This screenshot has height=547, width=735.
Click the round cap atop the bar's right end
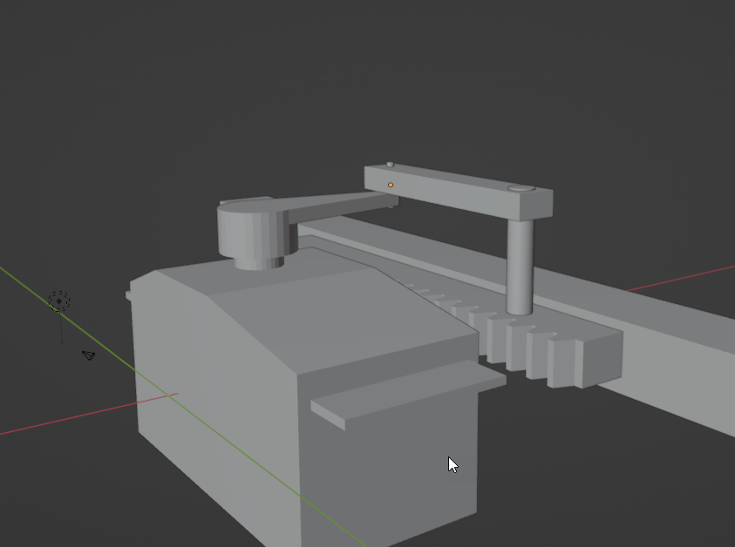(x=521, y=187)
